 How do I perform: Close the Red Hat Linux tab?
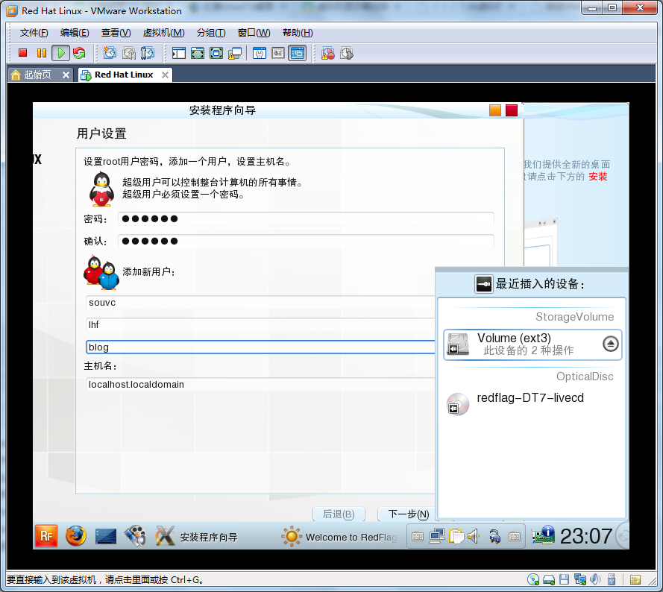point(166,75)
